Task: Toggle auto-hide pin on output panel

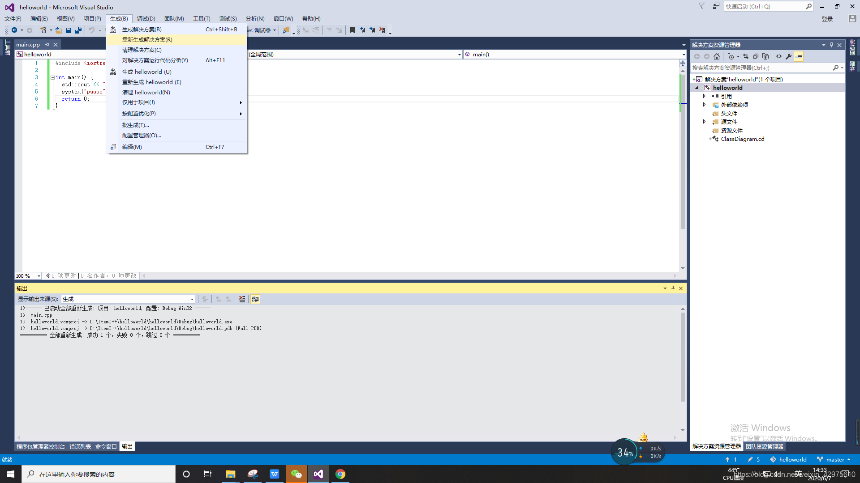Action: coord(673,288)
